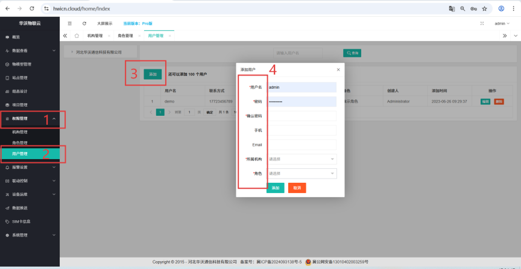Open the 角色 dropdown in dialog

[x=302, y=174]
